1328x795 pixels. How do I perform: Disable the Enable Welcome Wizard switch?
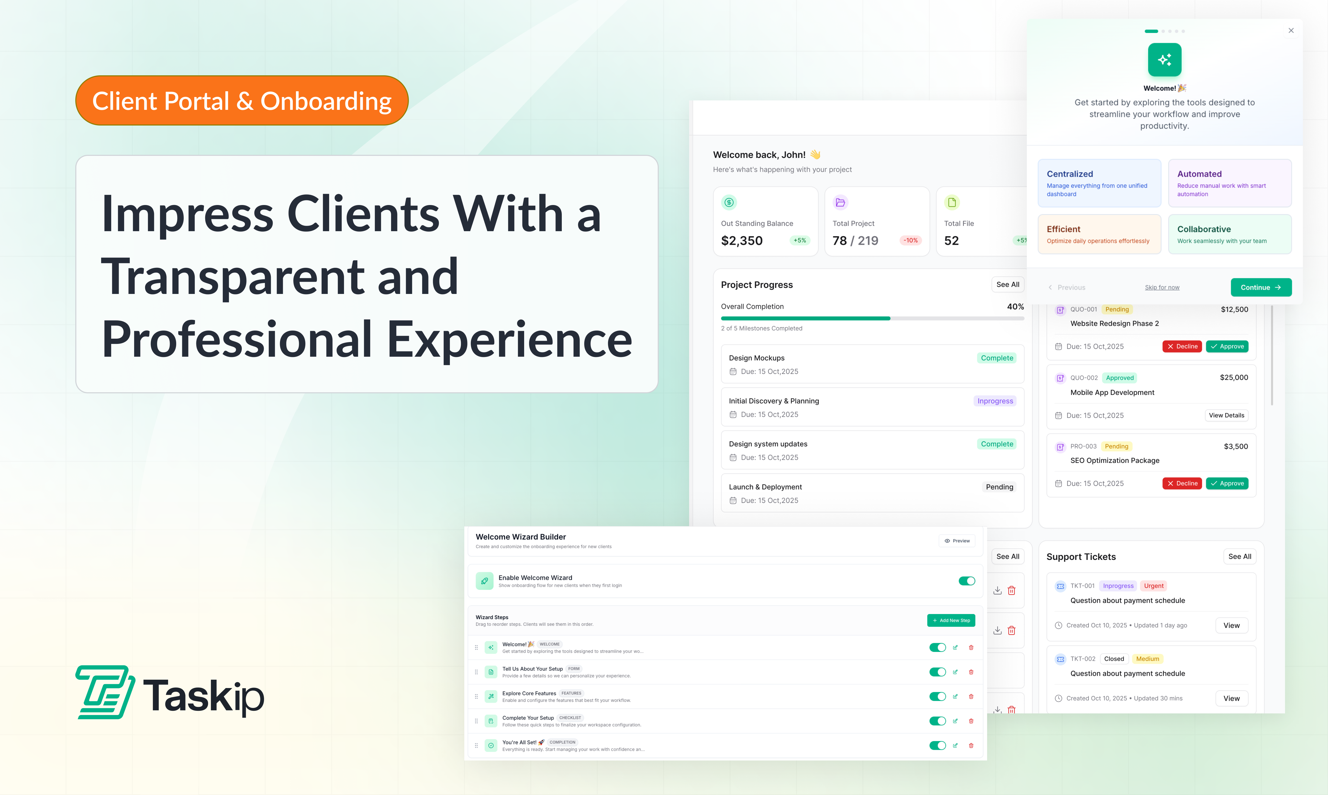[966, 581]
